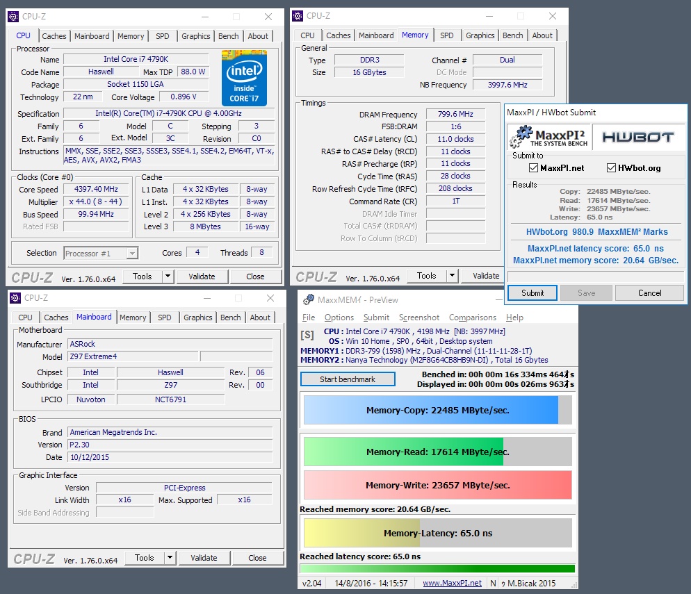Toggle the MaxxPI.net submit checkbox

pos(533,167)
